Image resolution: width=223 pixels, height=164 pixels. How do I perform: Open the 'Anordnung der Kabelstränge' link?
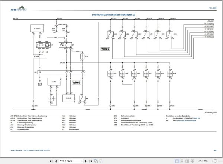click(186, 121)
